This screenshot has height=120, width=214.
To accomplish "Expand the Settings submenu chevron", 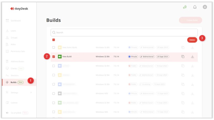I will tap(31, 92).
